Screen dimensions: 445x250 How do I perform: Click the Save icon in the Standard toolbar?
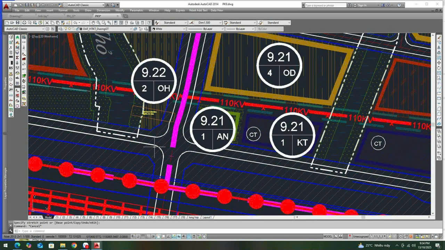18,23
